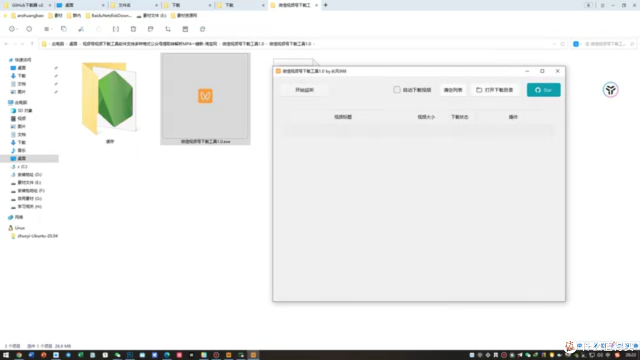Click the search magnifier icon
Image resolution: width=640 pixels, height=360 pixels.
(632, 44)
